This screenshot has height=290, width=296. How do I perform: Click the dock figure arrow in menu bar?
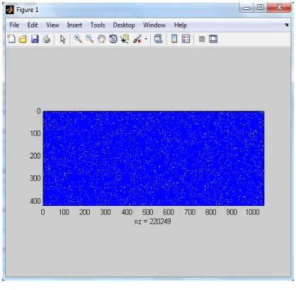(287, 25)
